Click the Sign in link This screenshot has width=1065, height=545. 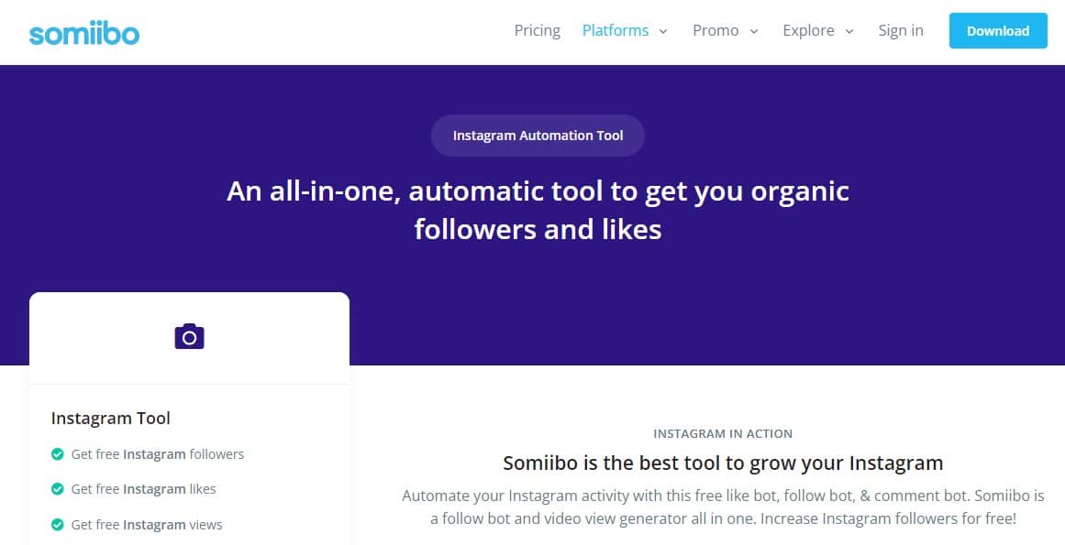pos(901,30)
